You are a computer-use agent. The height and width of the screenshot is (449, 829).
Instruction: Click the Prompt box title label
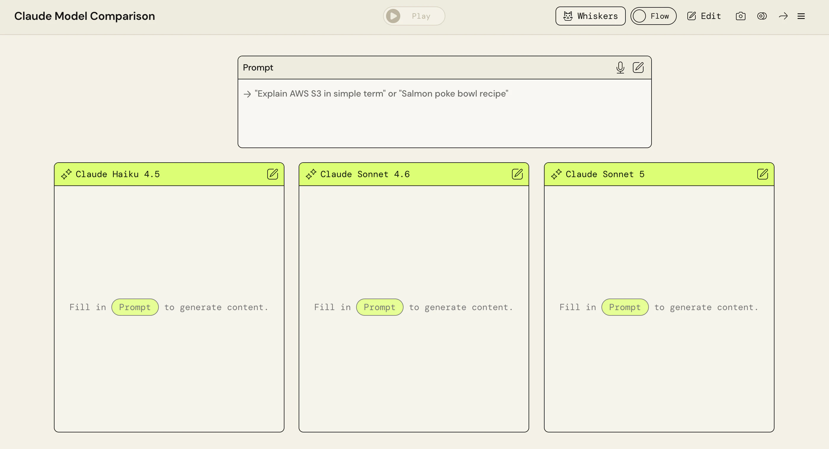pyautogui.click(x=258, y=68)
